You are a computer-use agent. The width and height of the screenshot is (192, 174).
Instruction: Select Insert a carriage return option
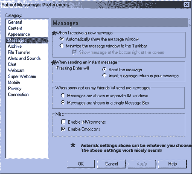[105, 75]
